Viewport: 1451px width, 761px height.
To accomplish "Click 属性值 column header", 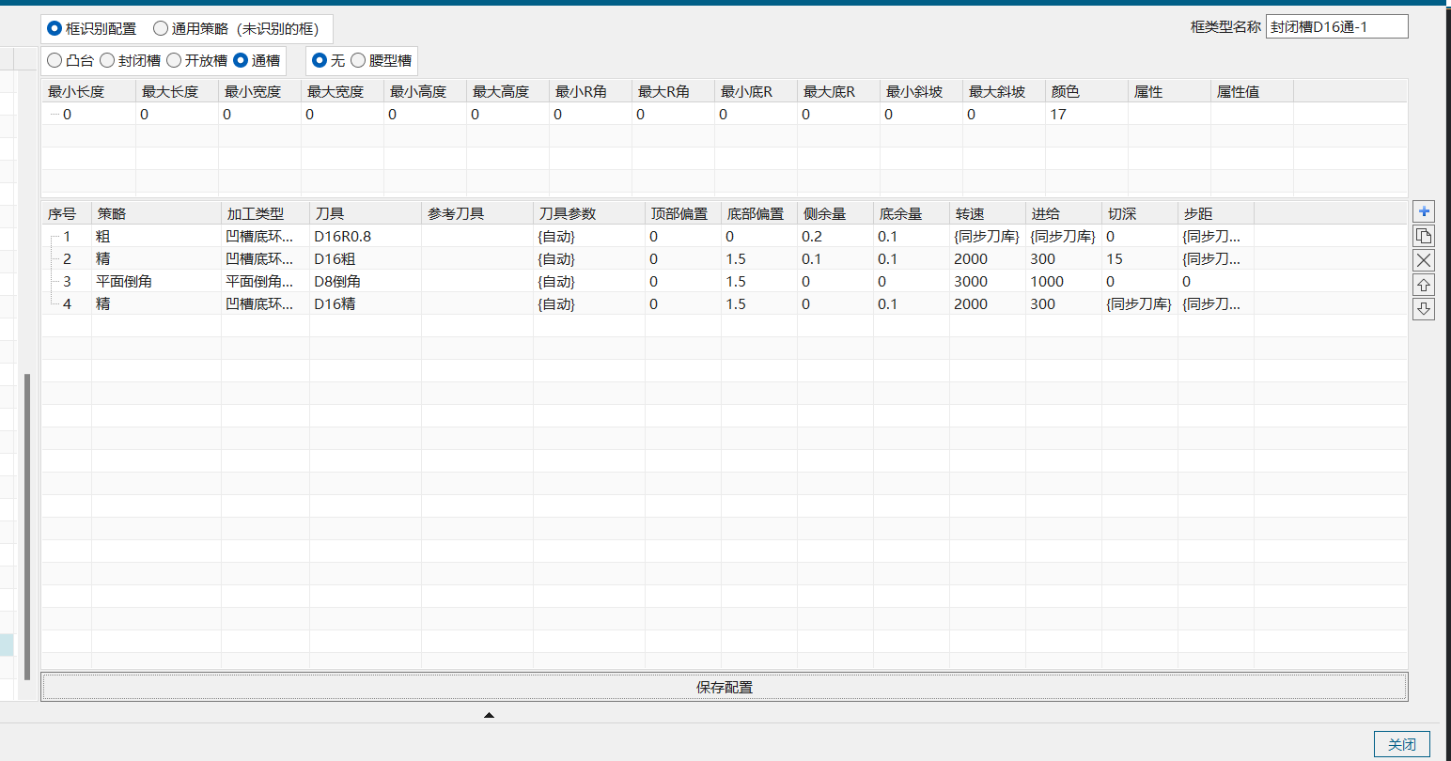I will tap(1252, 91).
